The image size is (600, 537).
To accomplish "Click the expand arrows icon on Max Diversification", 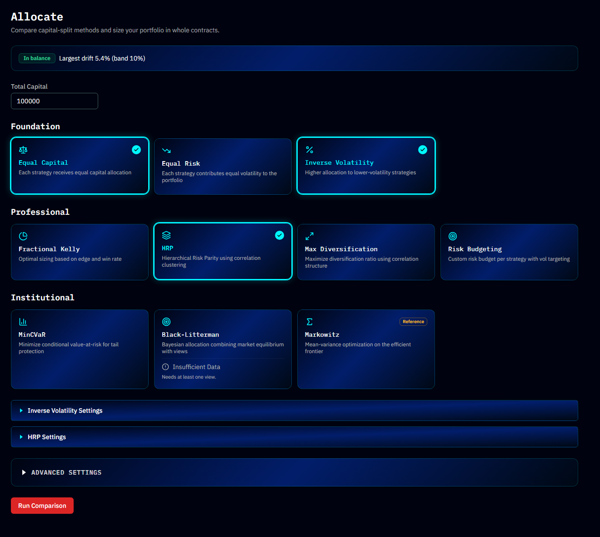I will tap(310, 236).
